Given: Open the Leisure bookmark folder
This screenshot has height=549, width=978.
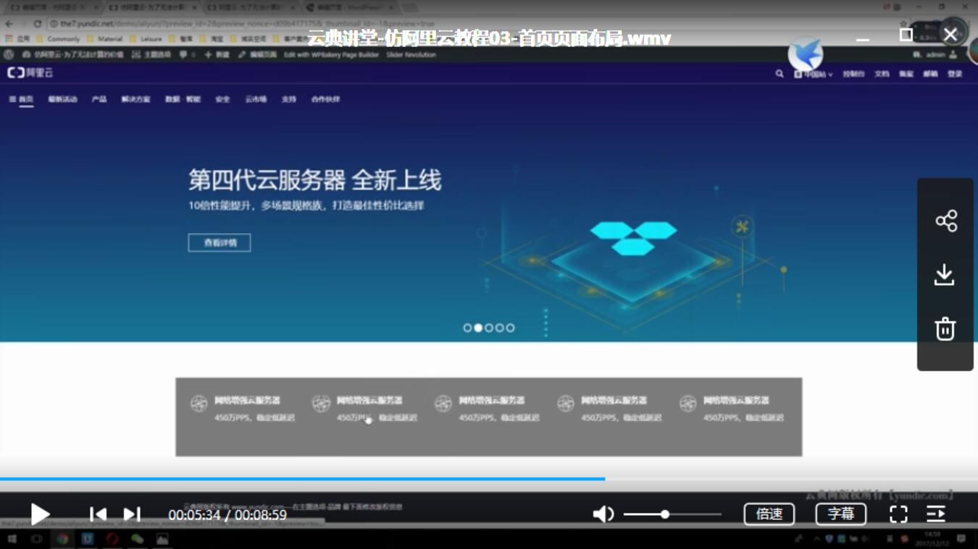Looking at the screenshot, I should pos(146,39).
